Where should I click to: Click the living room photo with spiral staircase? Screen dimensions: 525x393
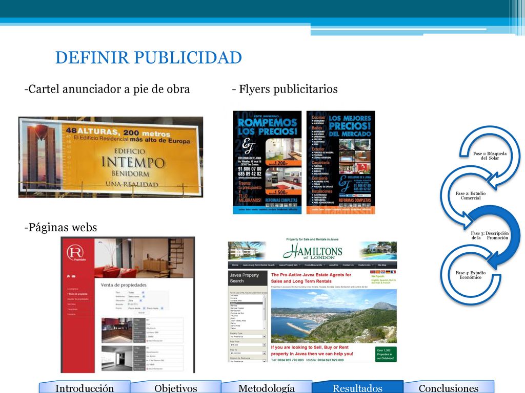144,258
